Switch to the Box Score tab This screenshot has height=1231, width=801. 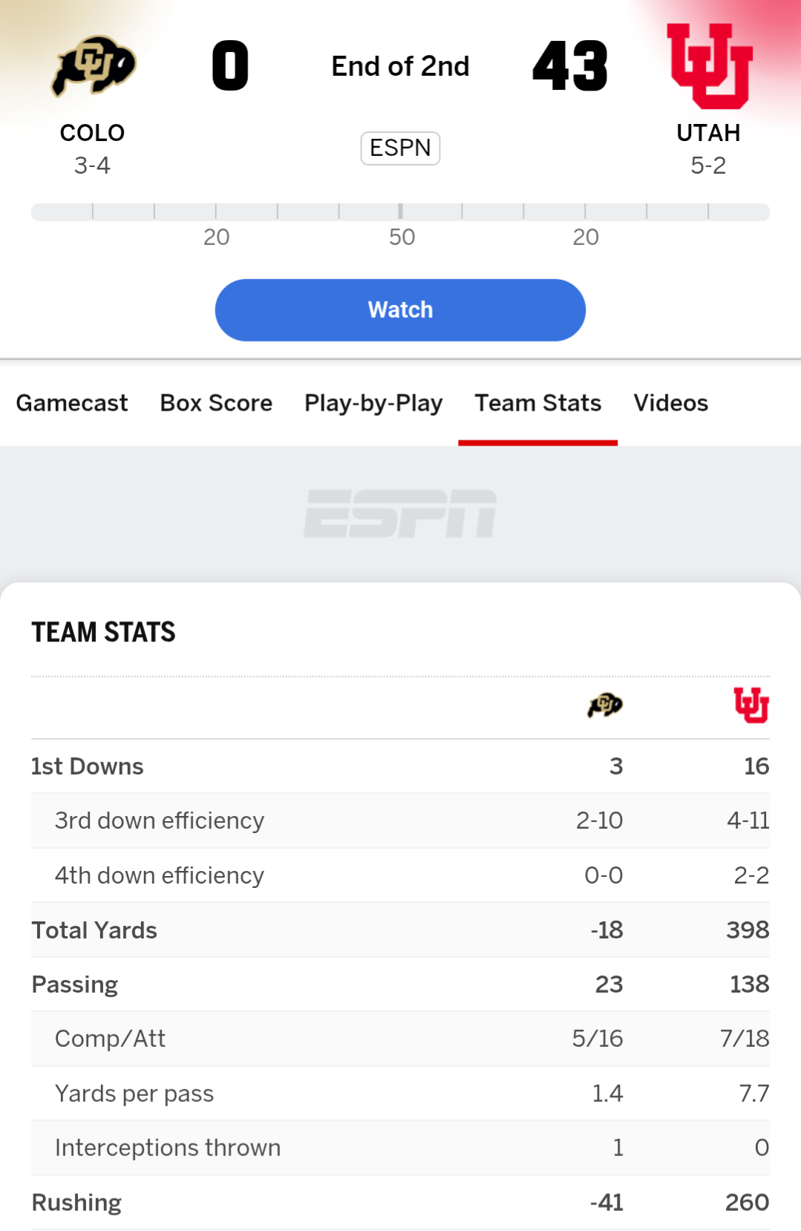pos(216,403)
